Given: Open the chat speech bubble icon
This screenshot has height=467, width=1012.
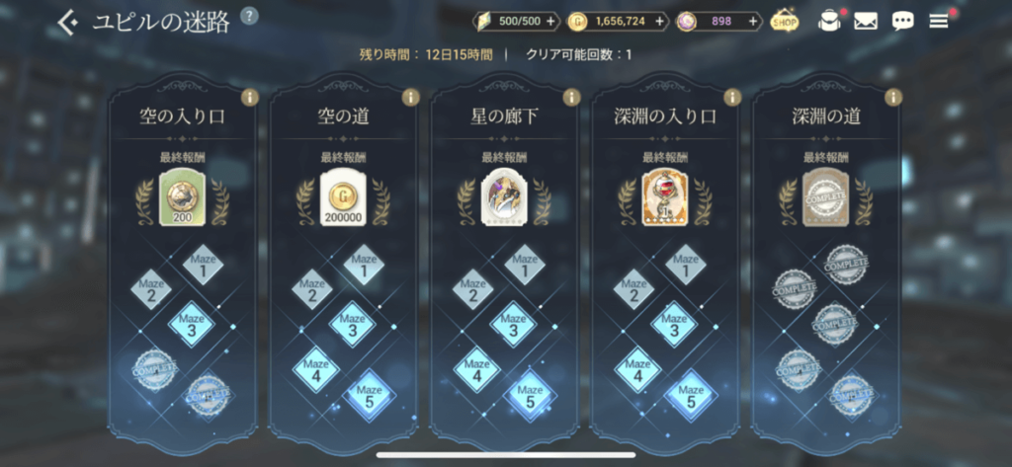Looking at the screenshot, I should coord(902,22).
